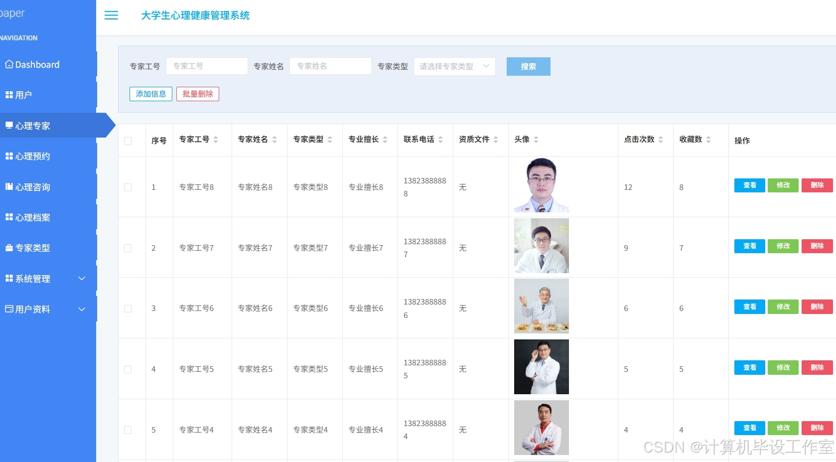Click the 添加信息 button
Screen dimensions: 836x462
click(150, 94)
